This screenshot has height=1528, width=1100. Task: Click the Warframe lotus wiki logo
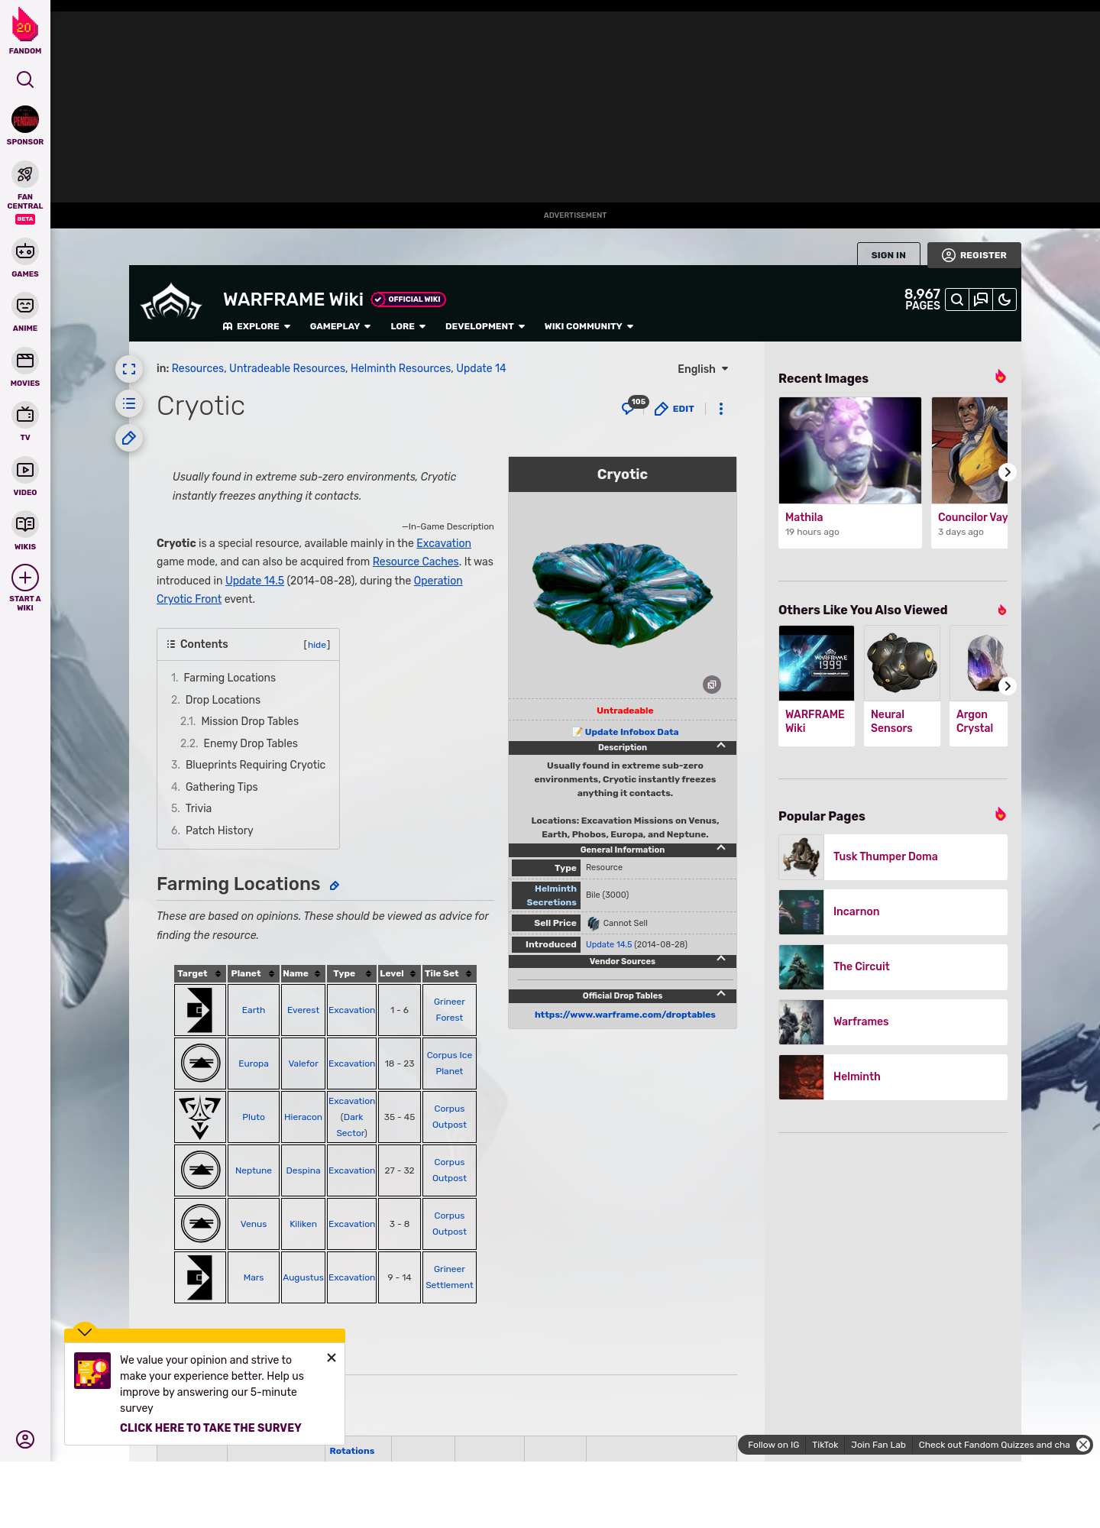click(171, 303)
